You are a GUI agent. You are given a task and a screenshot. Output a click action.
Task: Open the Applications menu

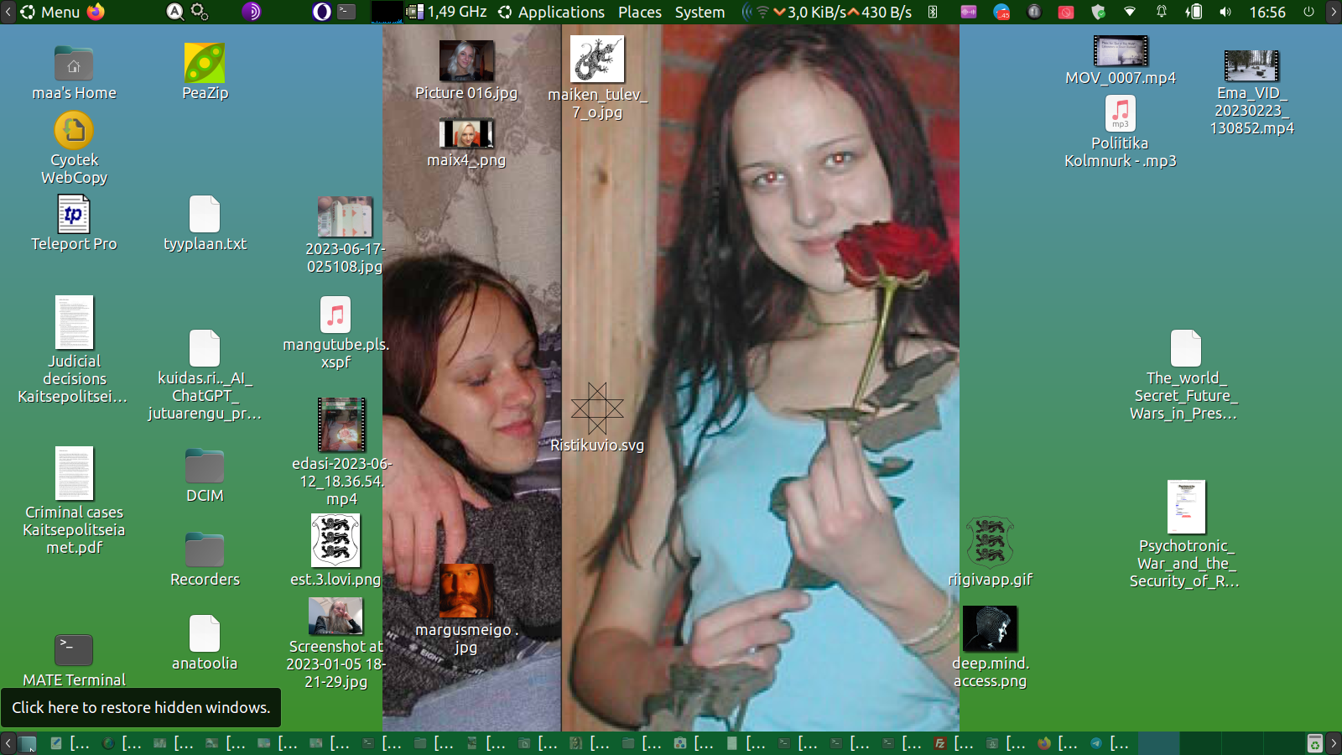tap(551, 12)
